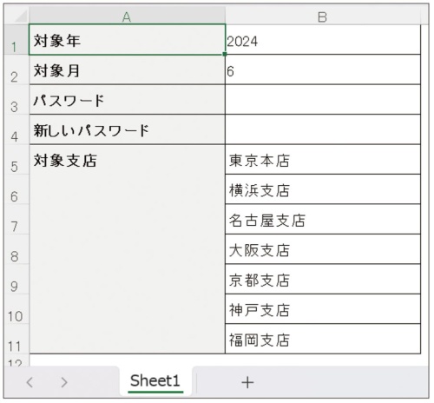The height and width of the screenshot is (403, 434).
Task: Select the cell labeled パスワード
Action: click(x=127, y=100)
